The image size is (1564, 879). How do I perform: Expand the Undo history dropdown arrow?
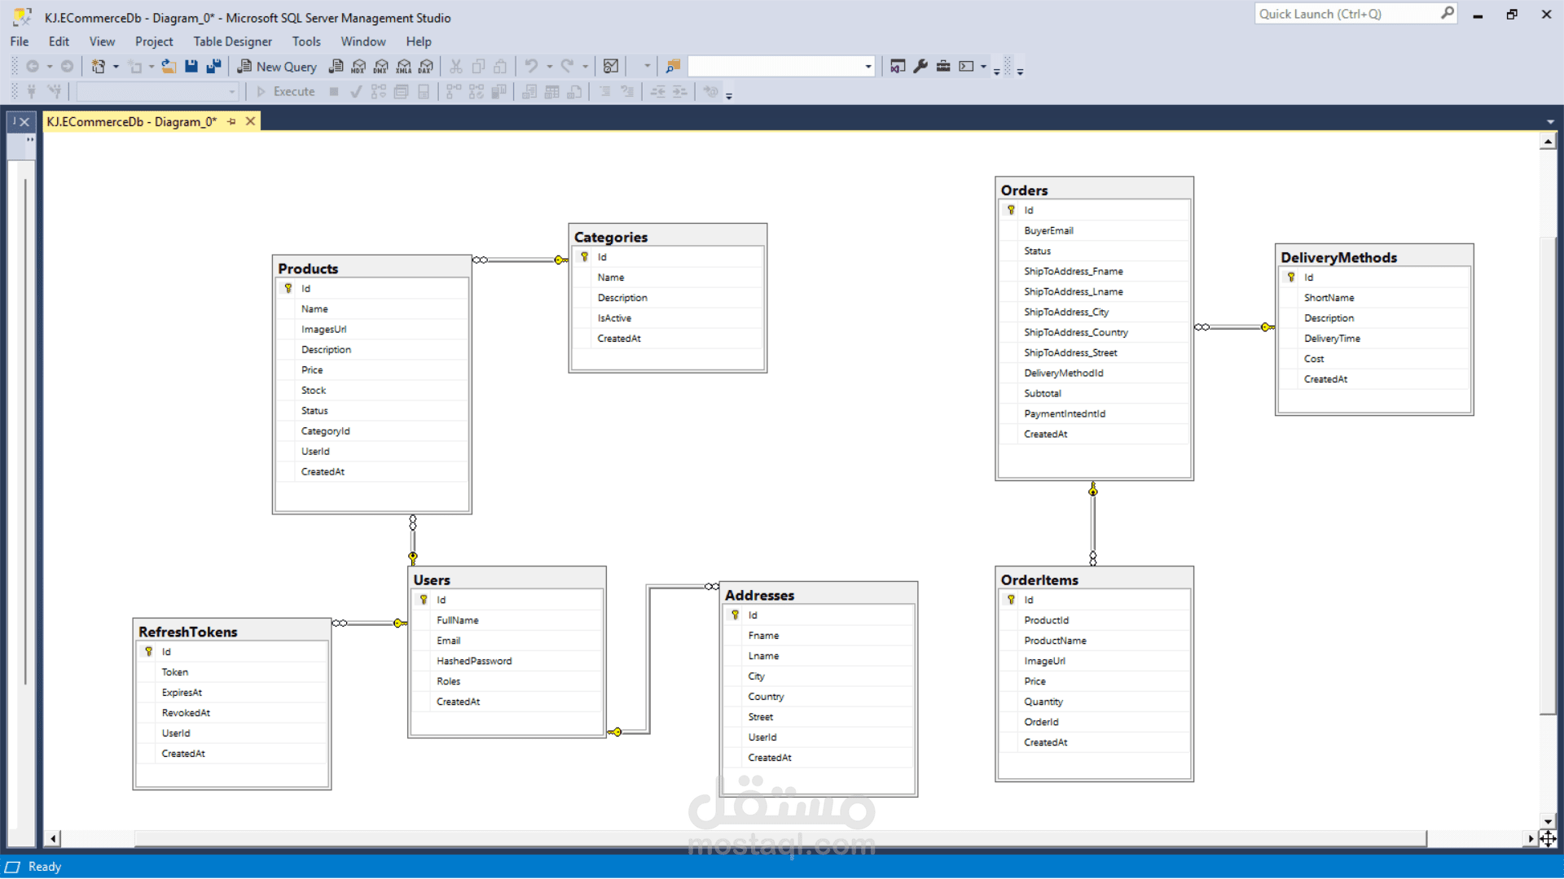[x=550, y=67]
